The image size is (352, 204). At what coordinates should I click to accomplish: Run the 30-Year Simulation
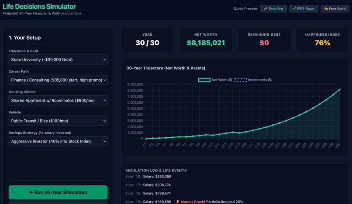coord(58,192)
